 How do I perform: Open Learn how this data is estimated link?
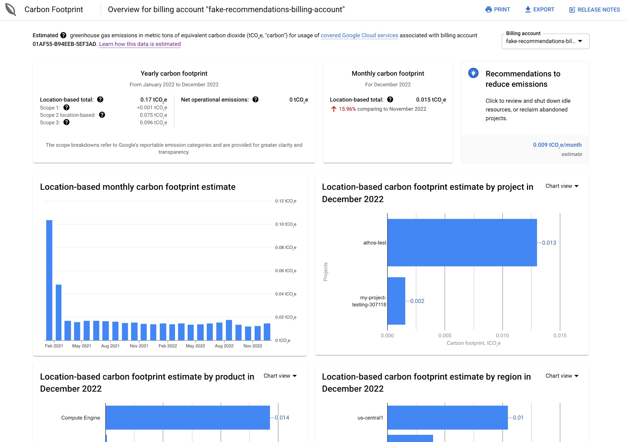140,44
